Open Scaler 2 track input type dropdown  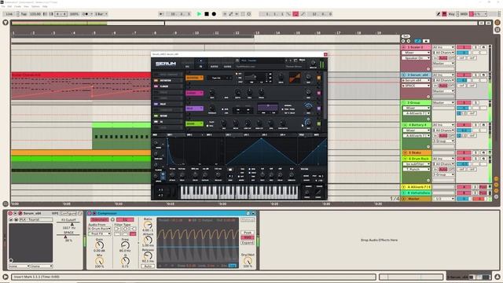point(443,47)
